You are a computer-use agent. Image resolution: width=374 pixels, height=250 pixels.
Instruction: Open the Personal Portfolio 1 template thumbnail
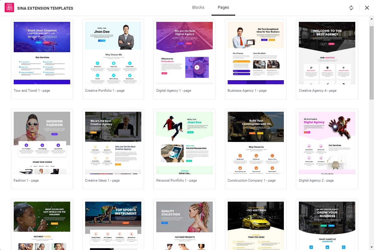(184, 143)
